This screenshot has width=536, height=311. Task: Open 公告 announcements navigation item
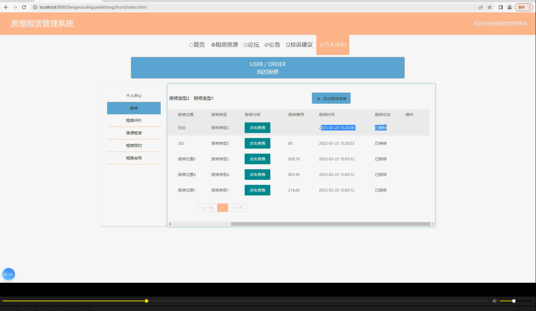pos(272,45)
